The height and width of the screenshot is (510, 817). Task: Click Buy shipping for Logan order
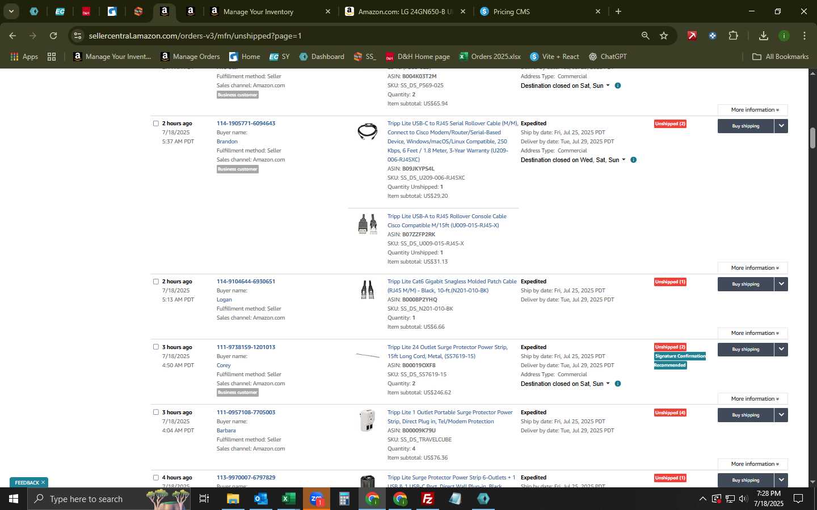[x=746, y=284]
